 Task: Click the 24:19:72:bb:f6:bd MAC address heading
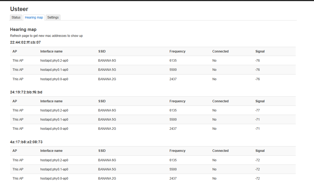pyautogui.click(x=26, y=92)
